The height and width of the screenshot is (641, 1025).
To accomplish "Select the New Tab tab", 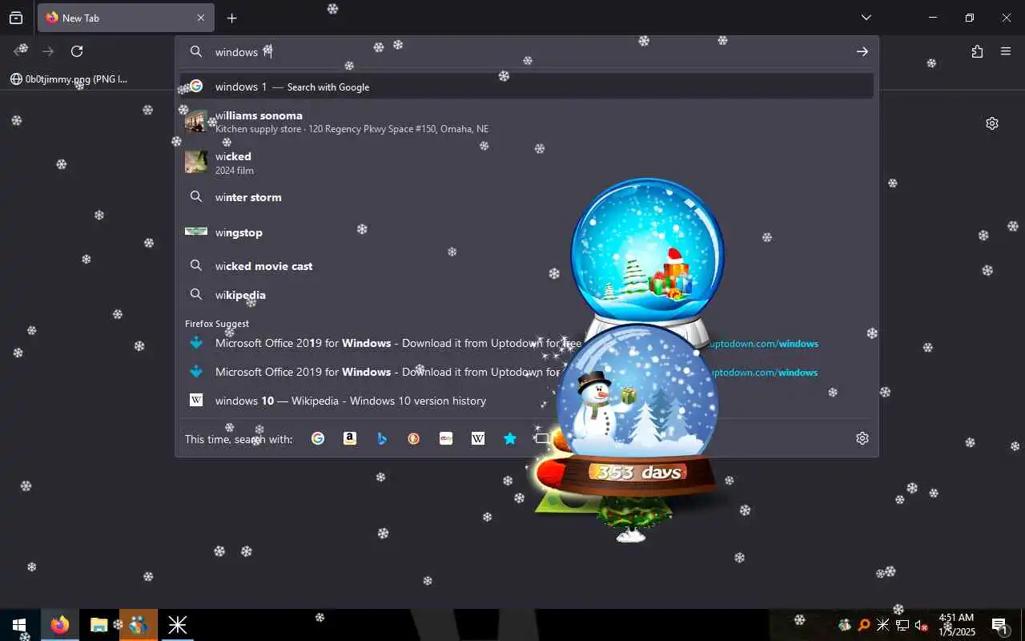I will 126,18.
